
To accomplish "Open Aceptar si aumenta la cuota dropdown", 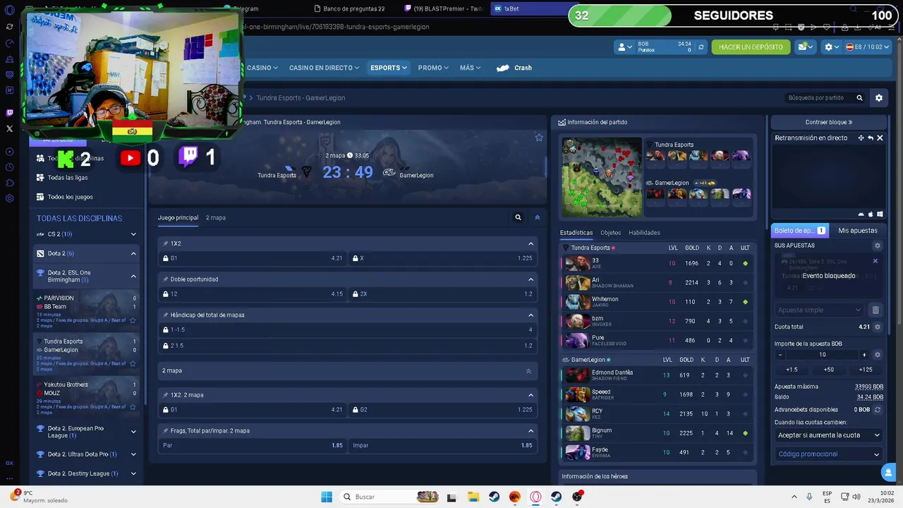I will 828,435.
